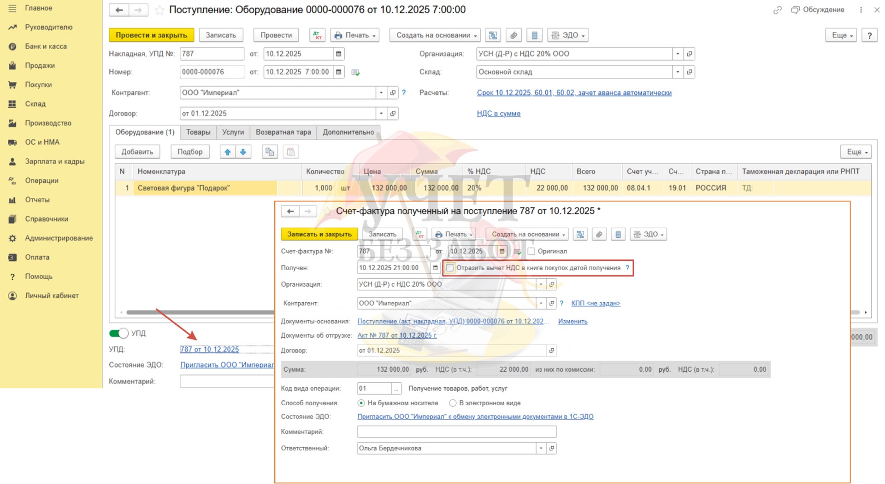Open calendar picker for Накладная date field
Screen dimensions: 885x484
click(x=338, y=54)
